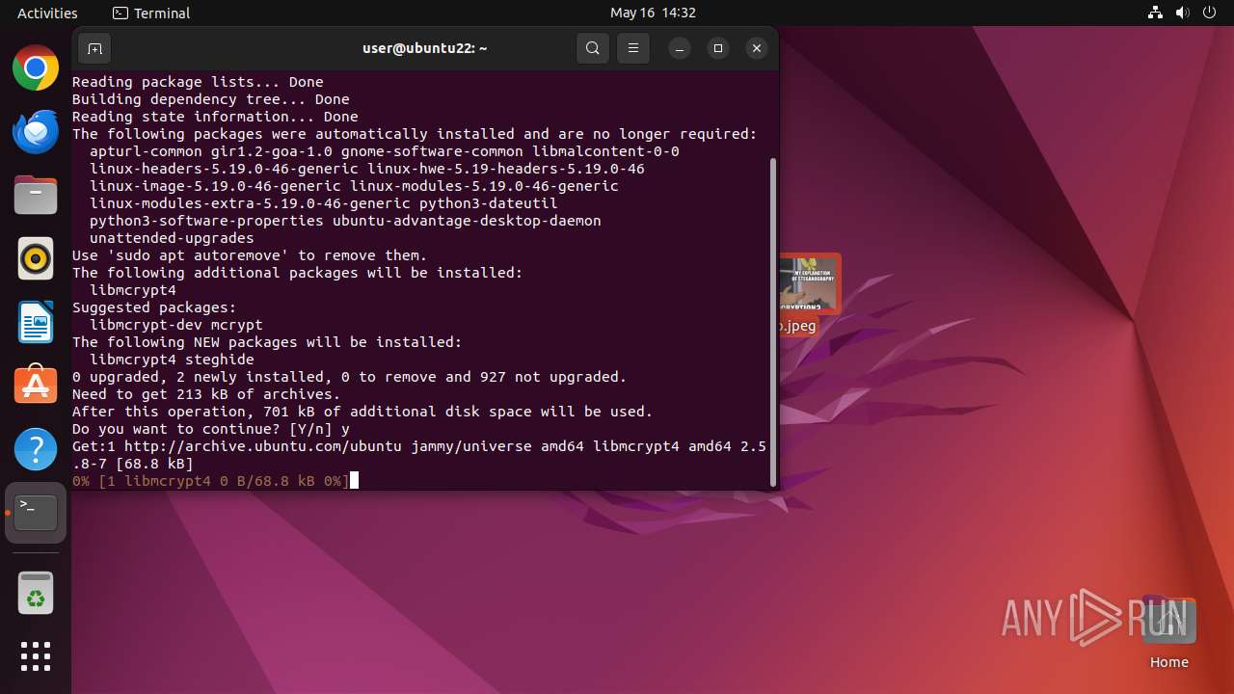This screenshot has width=1234, height=694.
Task: Select the Terminal icon in dock
Action: pos(36,513)
